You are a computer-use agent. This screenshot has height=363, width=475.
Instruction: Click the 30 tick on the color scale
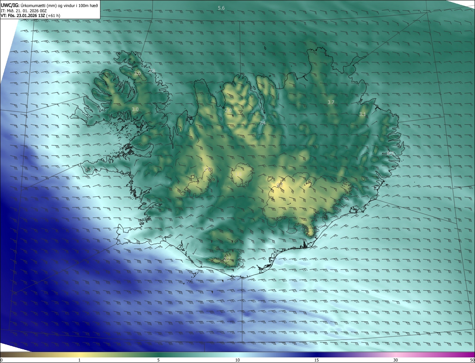click(x=396, y=360)
